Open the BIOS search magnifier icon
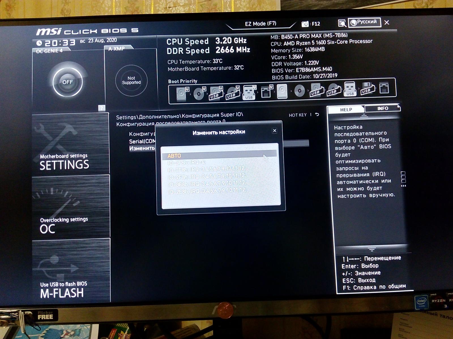The width and height of the screenshot is (453, 339). (x=342, y=23)
